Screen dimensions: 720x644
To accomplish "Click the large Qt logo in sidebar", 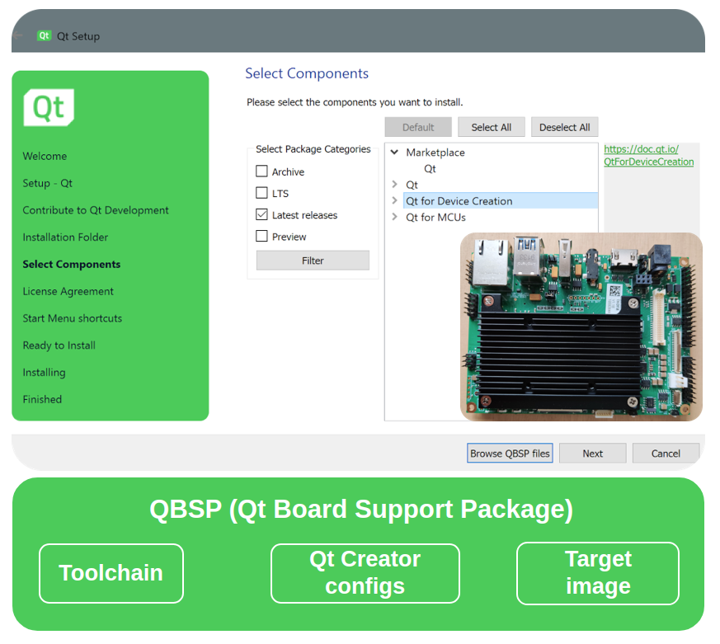I will pos(49,107).
